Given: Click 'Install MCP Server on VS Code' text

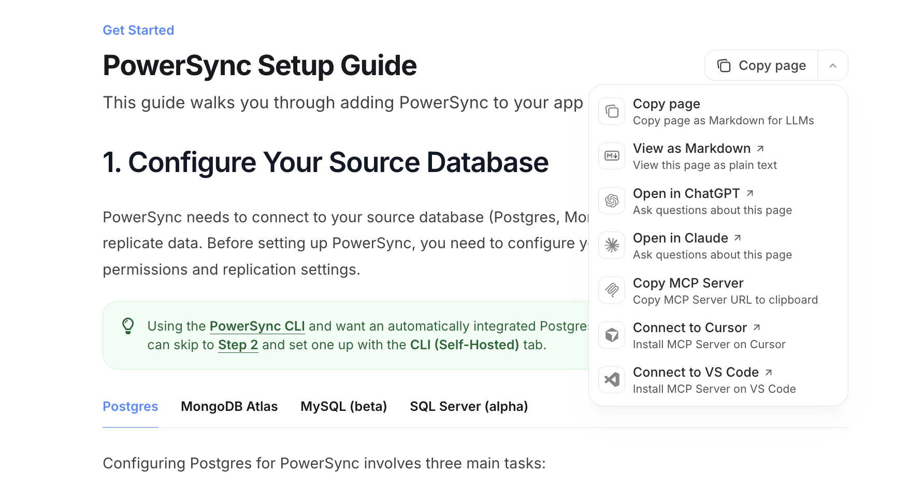Looking at the screenshot, I should click(x=714, y=389).
